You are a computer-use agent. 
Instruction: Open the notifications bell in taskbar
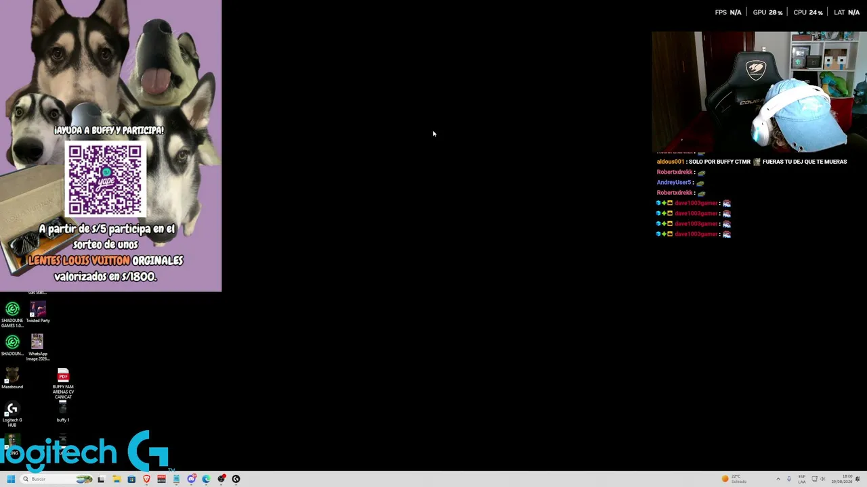(x=859, y=479)
